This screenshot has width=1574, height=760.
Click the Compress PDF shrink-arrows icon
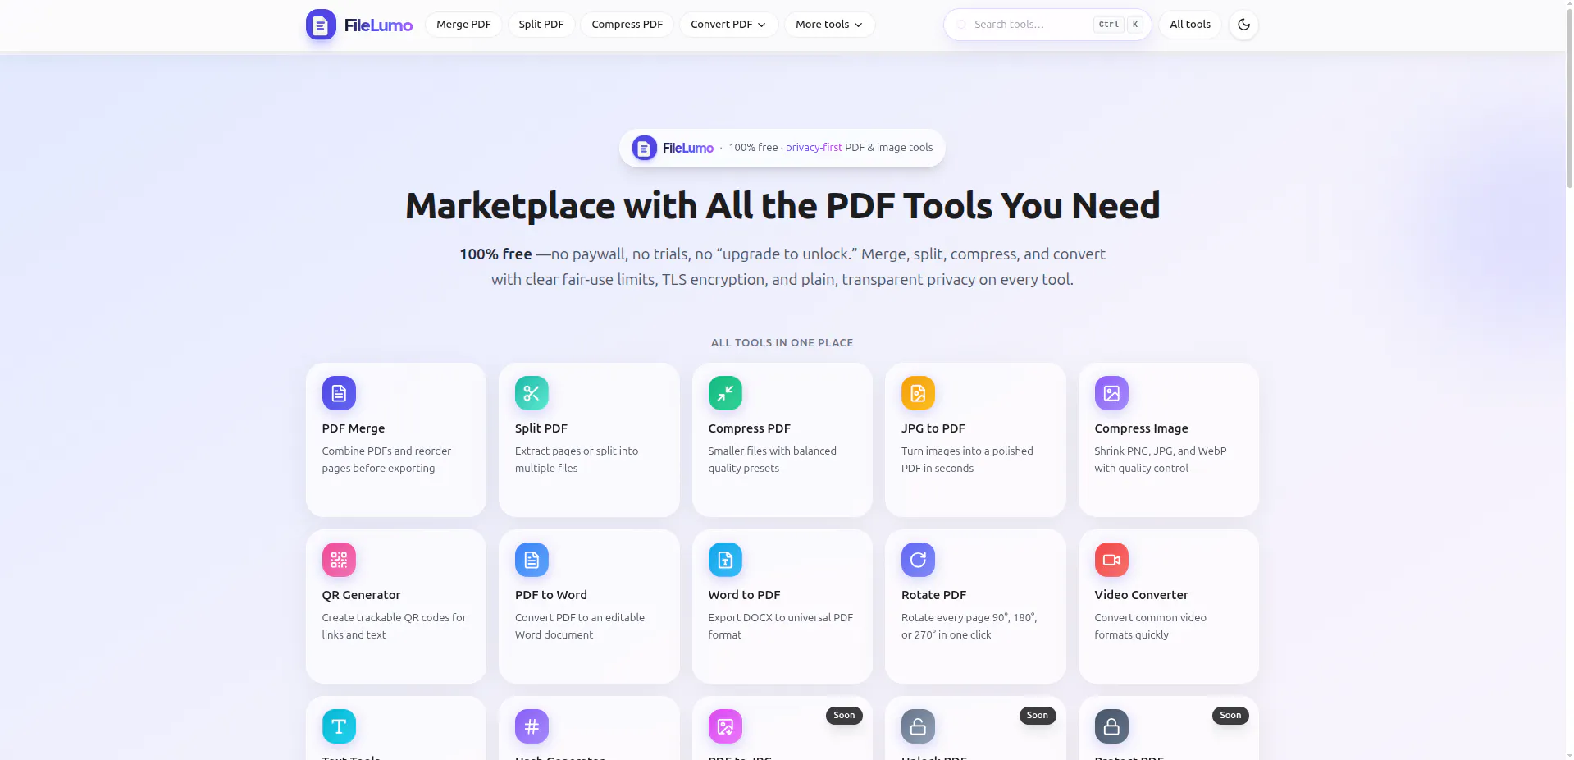[x=725, y=393]
